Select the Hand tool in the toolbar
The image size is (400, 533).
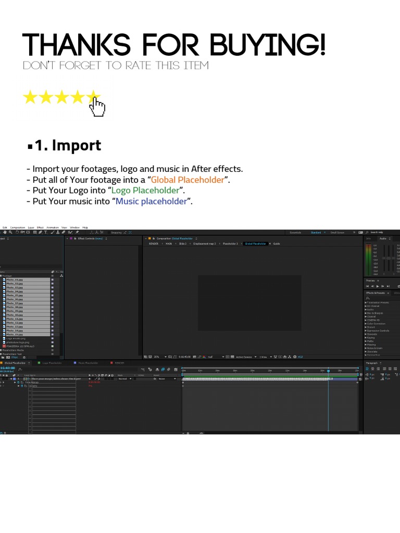pyautogui.click(x=4, y=233)
